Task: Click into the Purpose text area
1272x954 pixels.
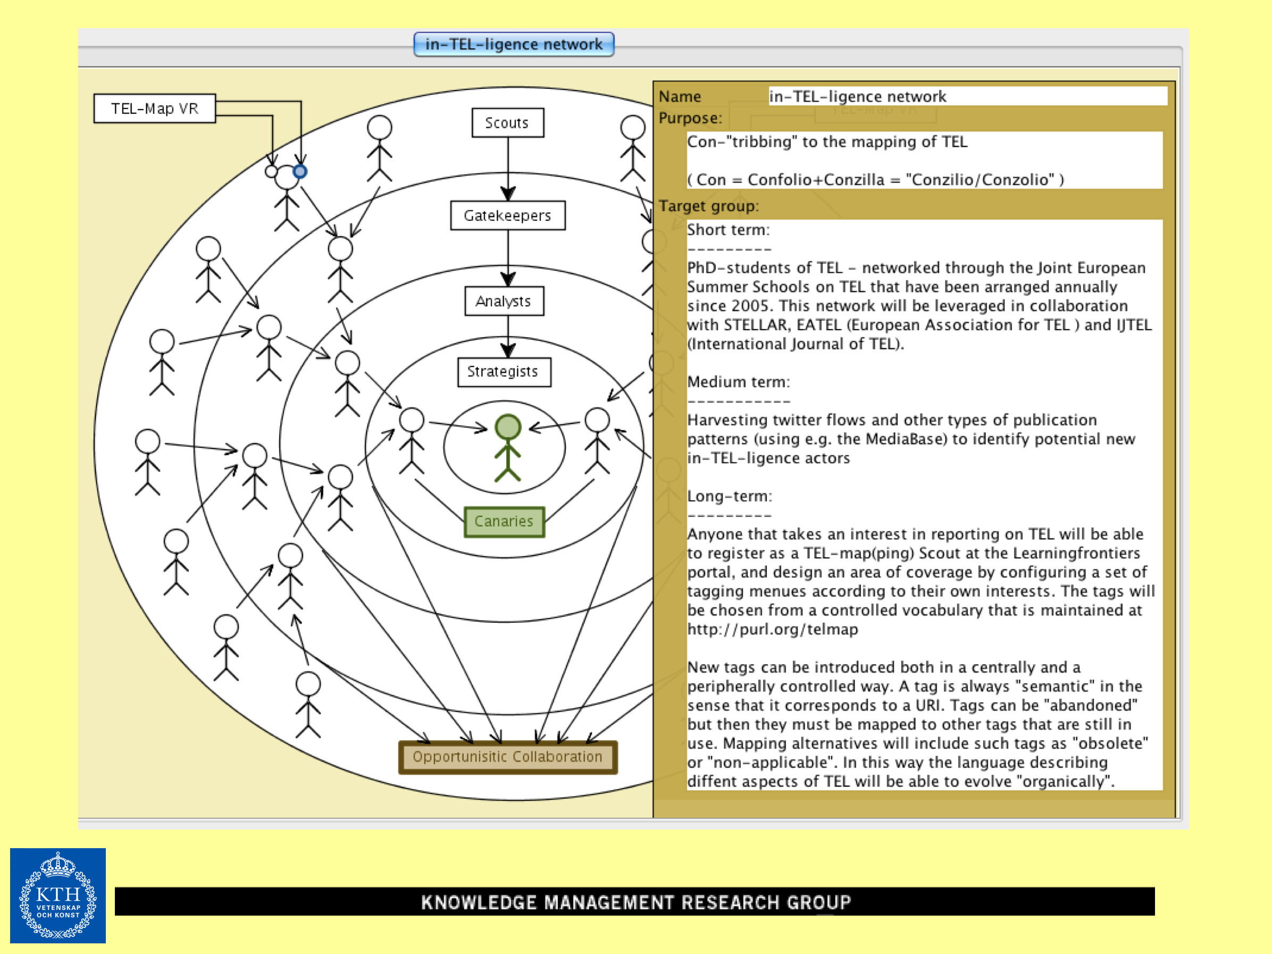Action: pos(924,161)
